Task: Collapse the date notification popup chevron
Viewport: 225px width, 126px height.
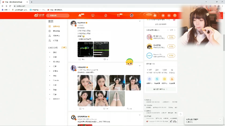Action: [x=220, y=119]
